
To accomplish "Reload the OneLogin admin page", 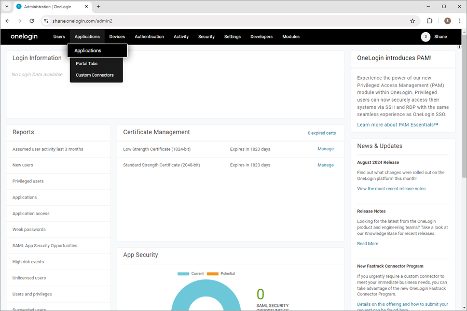I will [32, 21].
